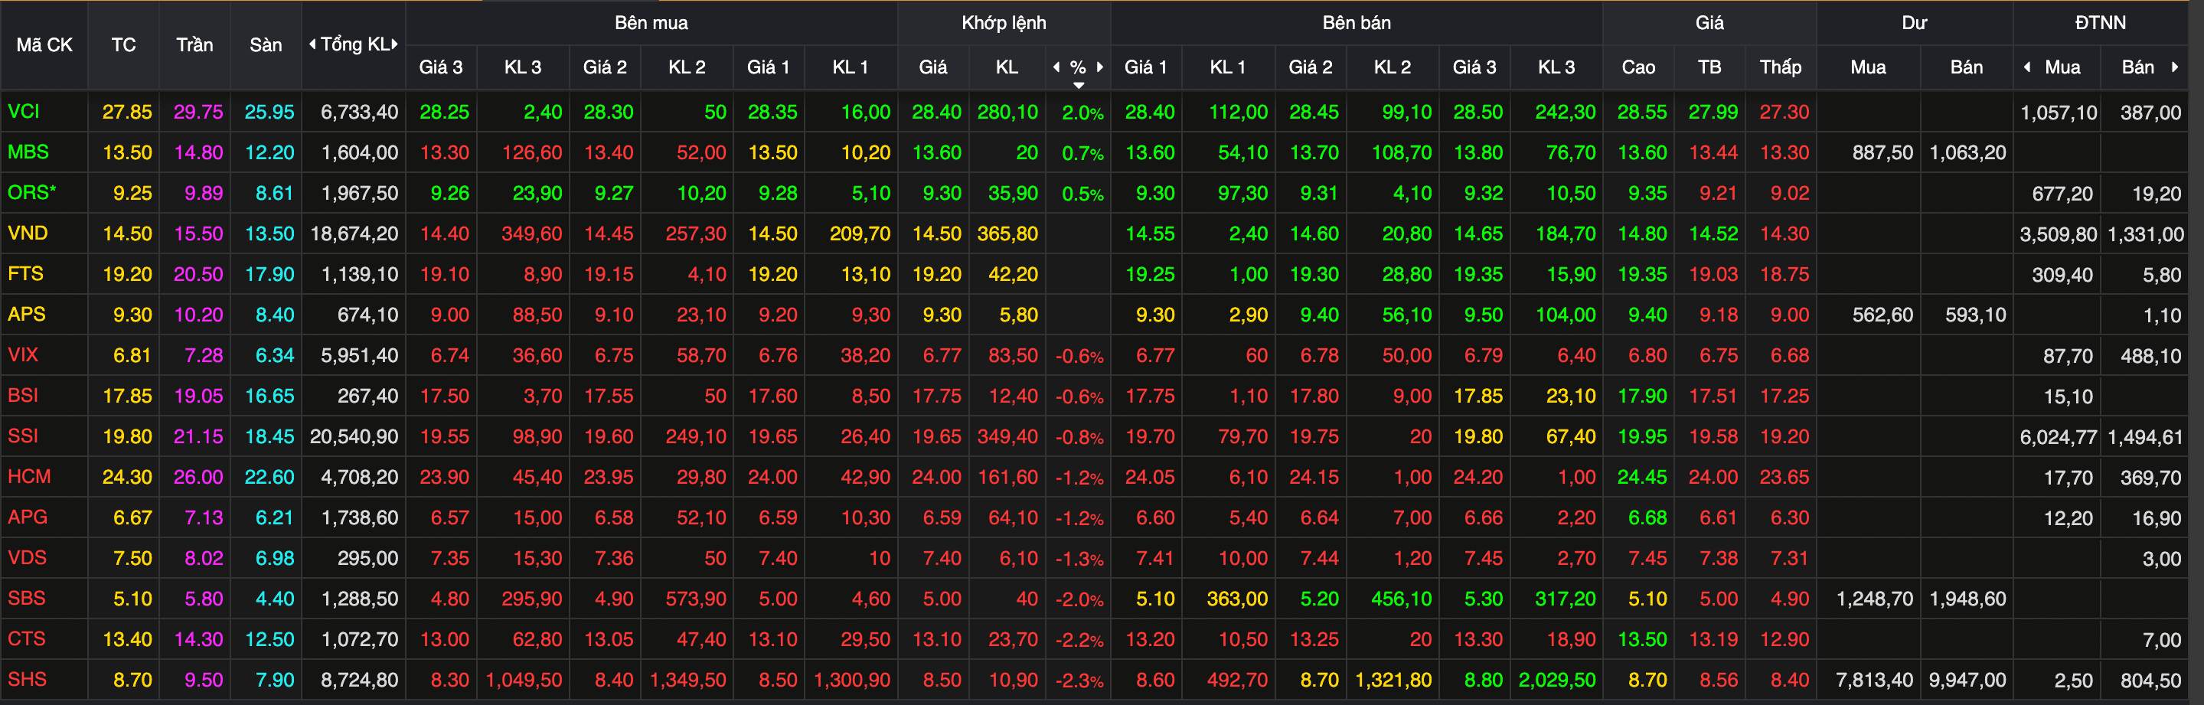2204x705 pixels.
Task: Click FTS floor price 17.90
Action: [269, 274]
